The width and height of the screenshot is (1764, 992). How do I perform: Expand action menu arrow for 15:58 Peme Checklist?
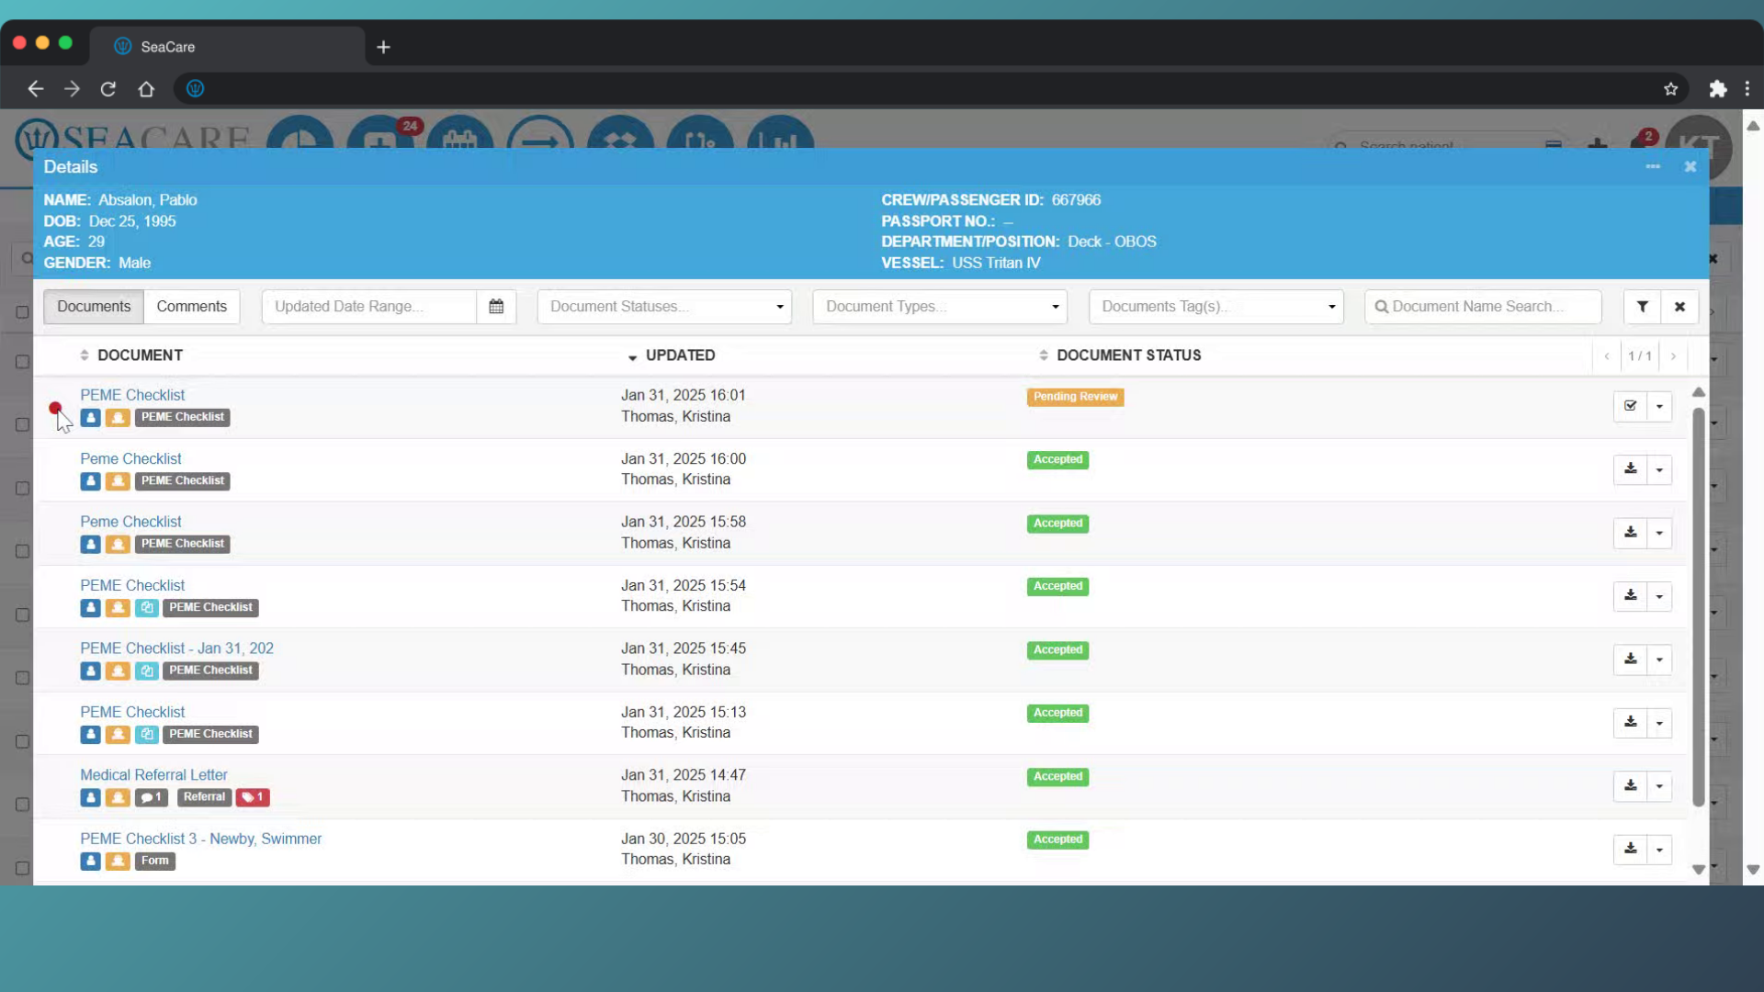tap(1659, 533)
